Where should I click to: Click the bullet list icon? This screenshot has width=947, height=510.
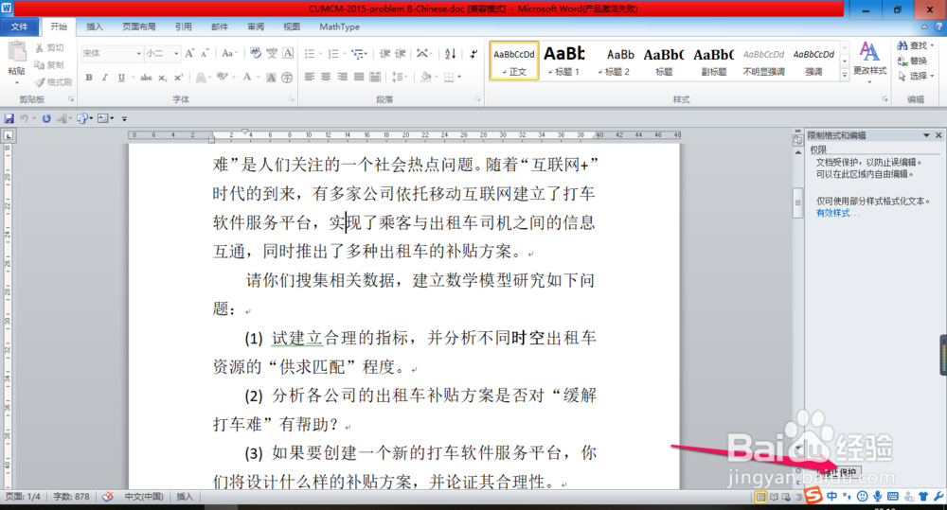310,54
